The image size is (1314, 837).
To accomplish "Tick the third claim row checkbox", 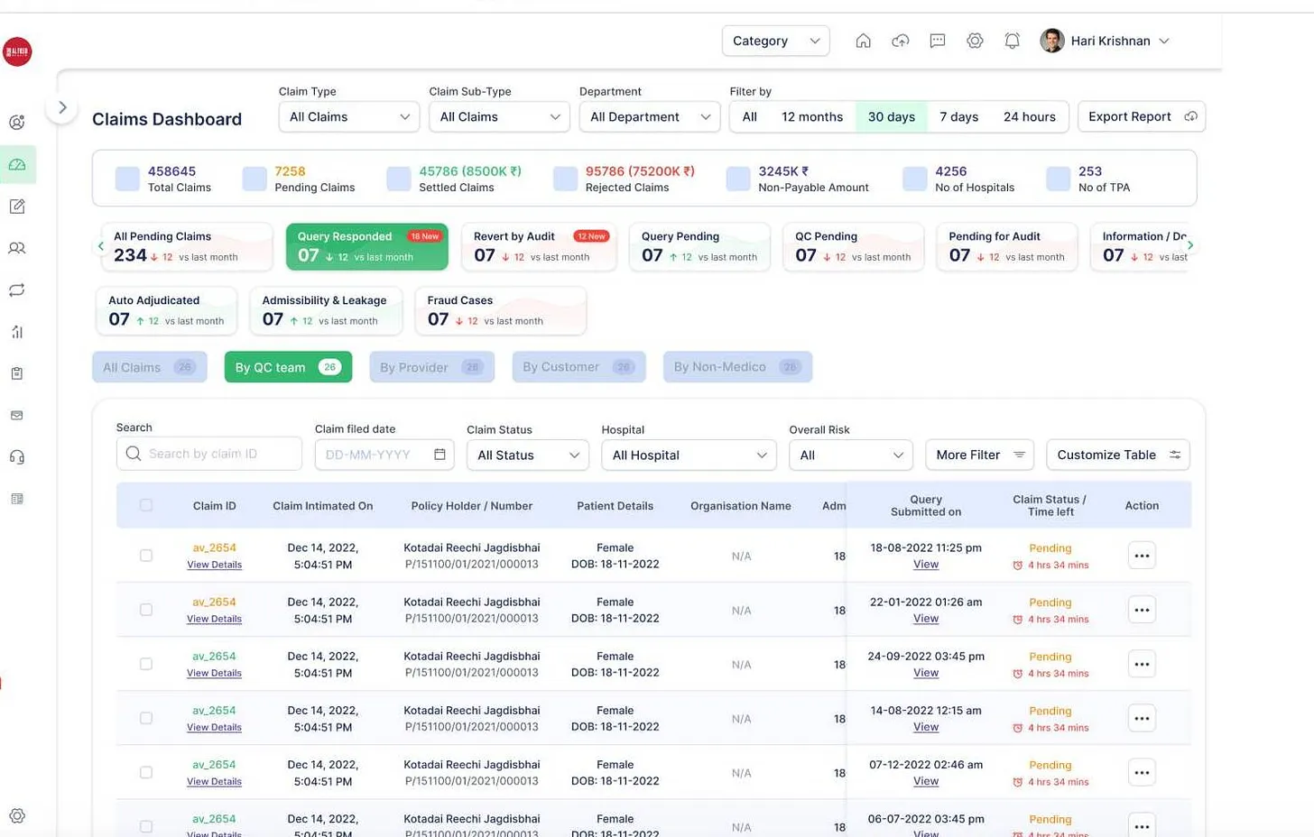I will (x=146, y=664).
